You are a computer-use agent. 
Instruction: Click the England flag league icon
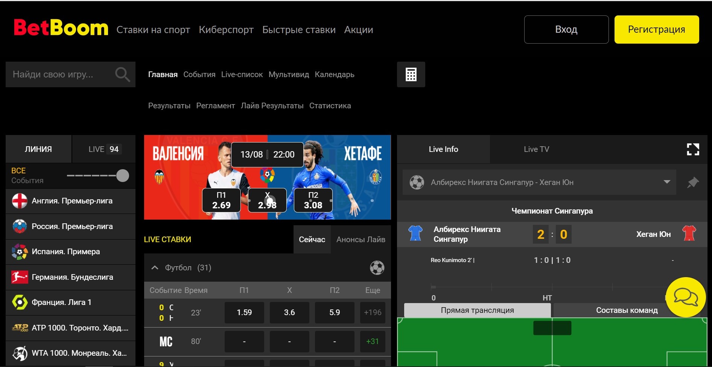[x=20, y=201]
